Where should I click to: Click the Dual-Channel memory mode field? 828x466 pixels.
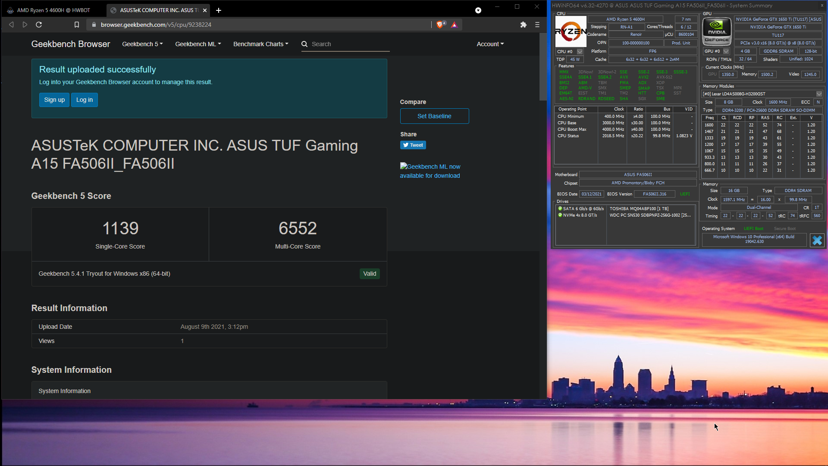click(759, 208)
